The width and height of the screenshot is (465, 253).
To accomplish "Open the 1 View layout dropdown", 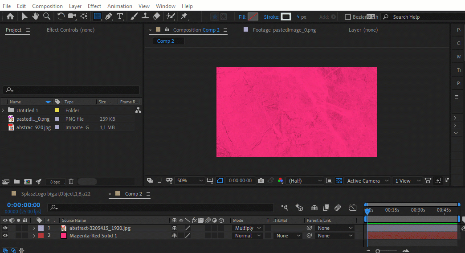I will 408,181.
